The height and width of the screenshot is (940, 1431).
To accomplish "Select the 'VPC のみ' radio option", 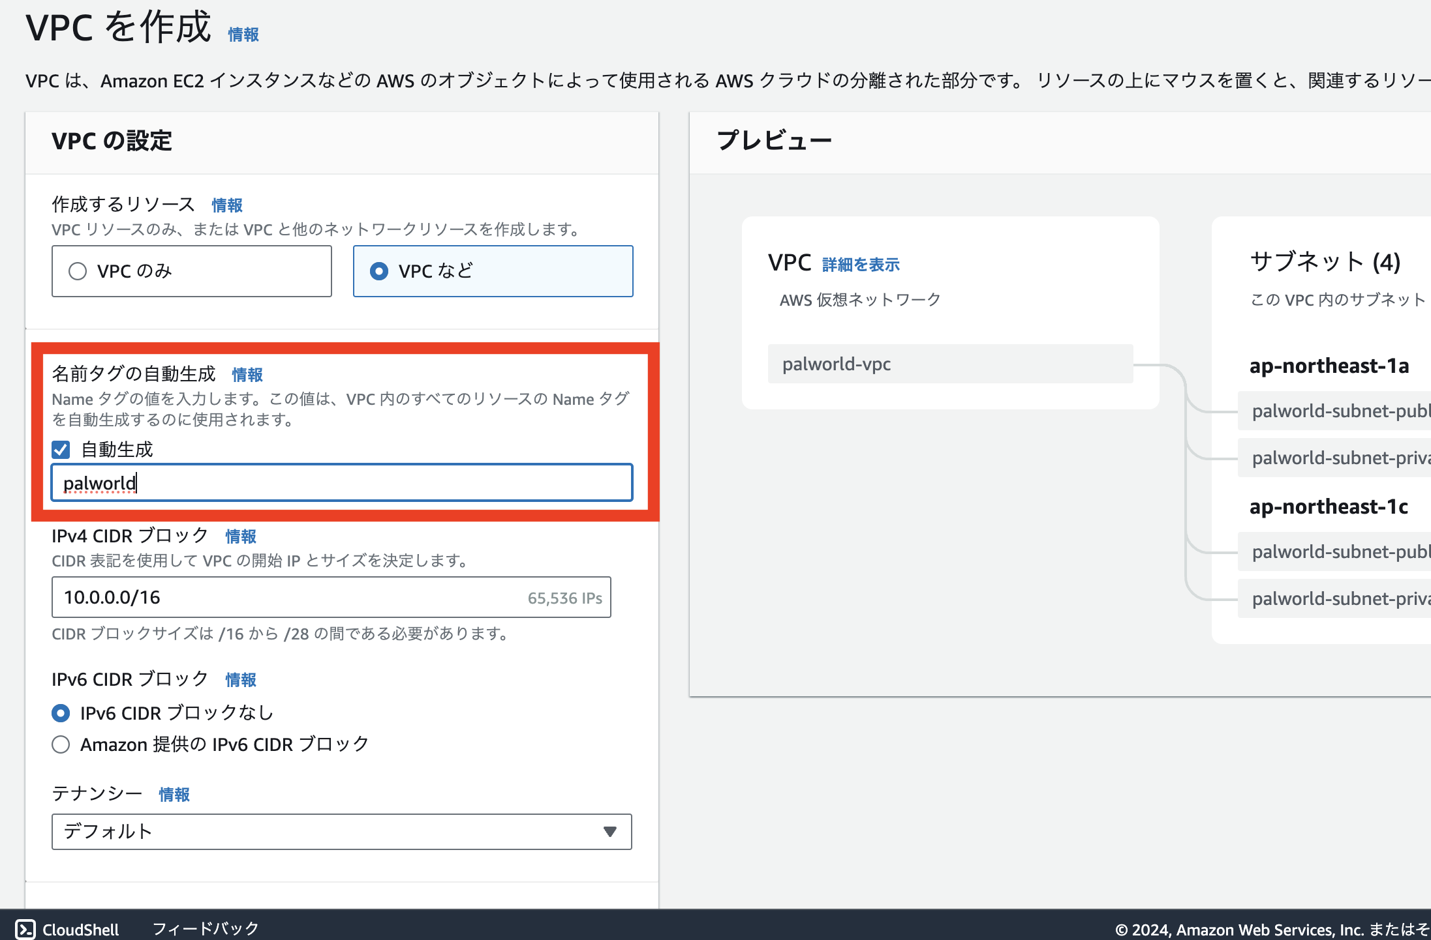I will (78, 271).
